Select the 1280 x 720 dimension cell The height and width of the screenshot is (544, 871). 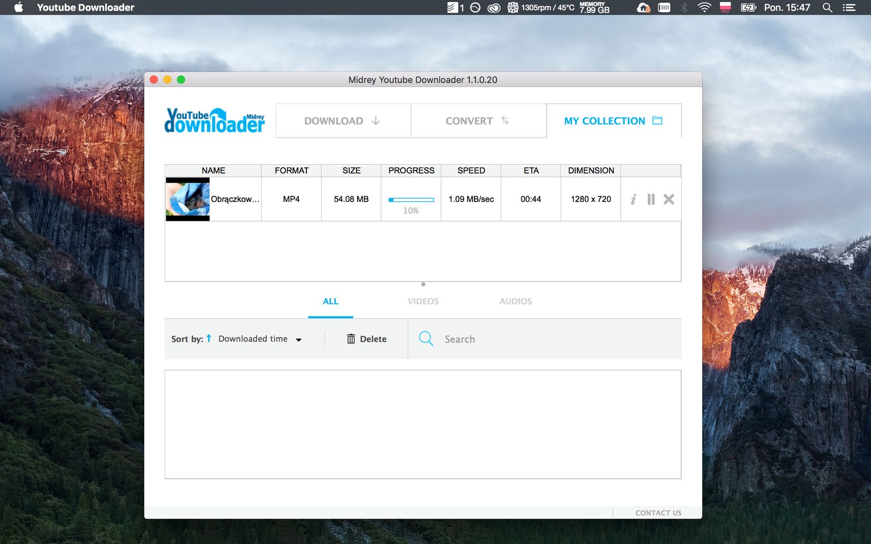click(x=591, y=199)
